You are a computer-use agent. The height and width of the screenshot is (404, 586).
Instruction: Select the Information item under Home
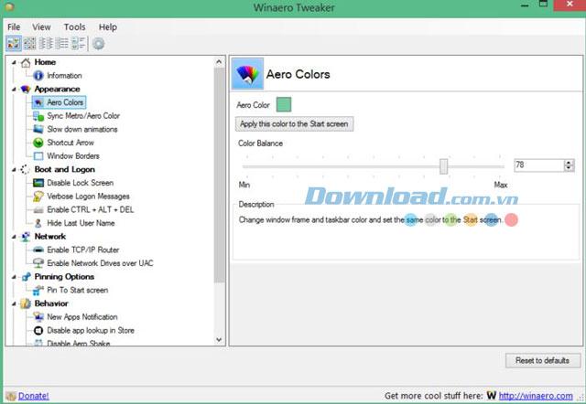click(64, 76)
